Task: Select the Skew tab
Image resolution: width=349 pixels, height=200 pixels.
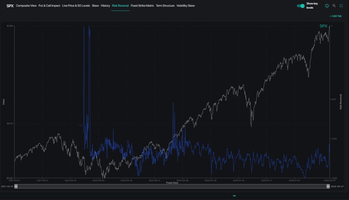Action: [x=95, y=6]
